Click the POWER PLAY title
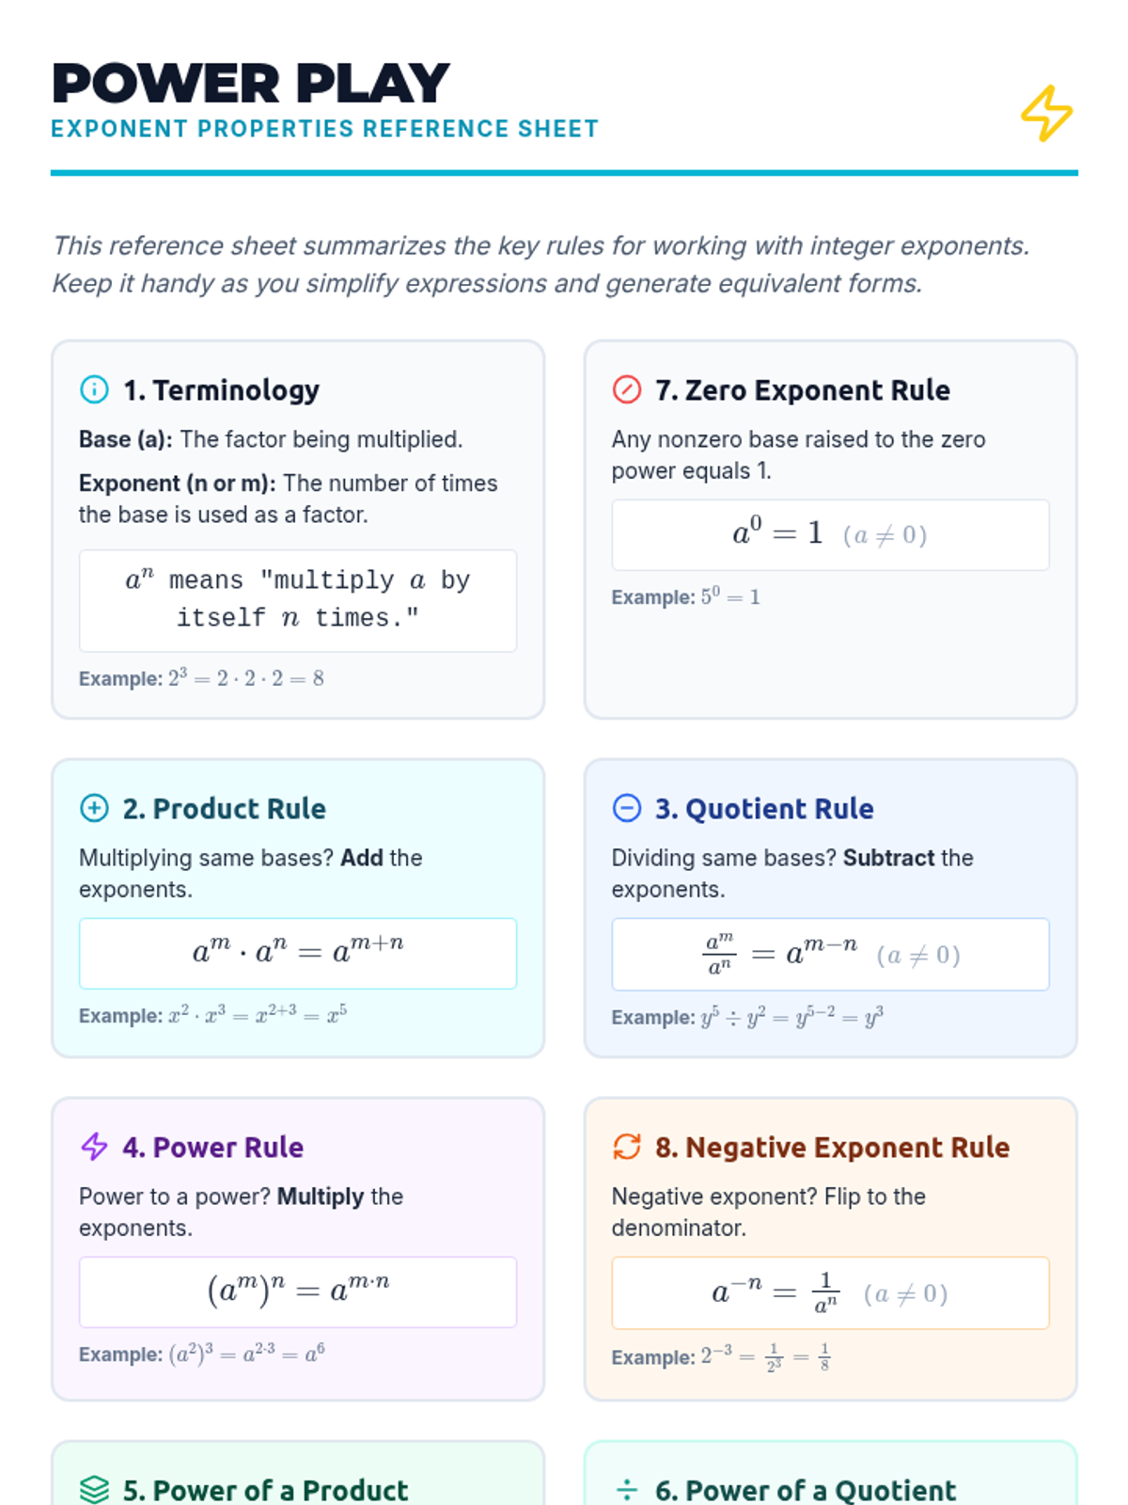The height and width of the screenshot is (1505, 1128). coord(251,83)
